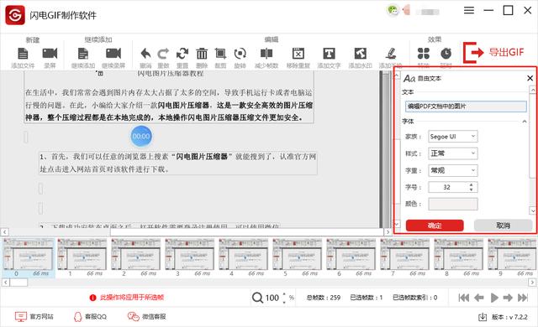The height and width of the screenshot is (327, 538).
Task: Redo the action (重做)
Action: coord(163,54)
